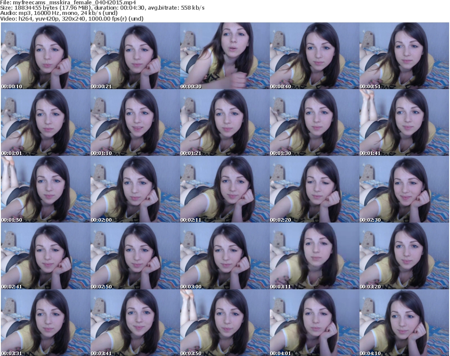Screen dimensions: 450x356
Task: Select the thumbnail frame stamped 00:04:10
Action: point(404,323)
